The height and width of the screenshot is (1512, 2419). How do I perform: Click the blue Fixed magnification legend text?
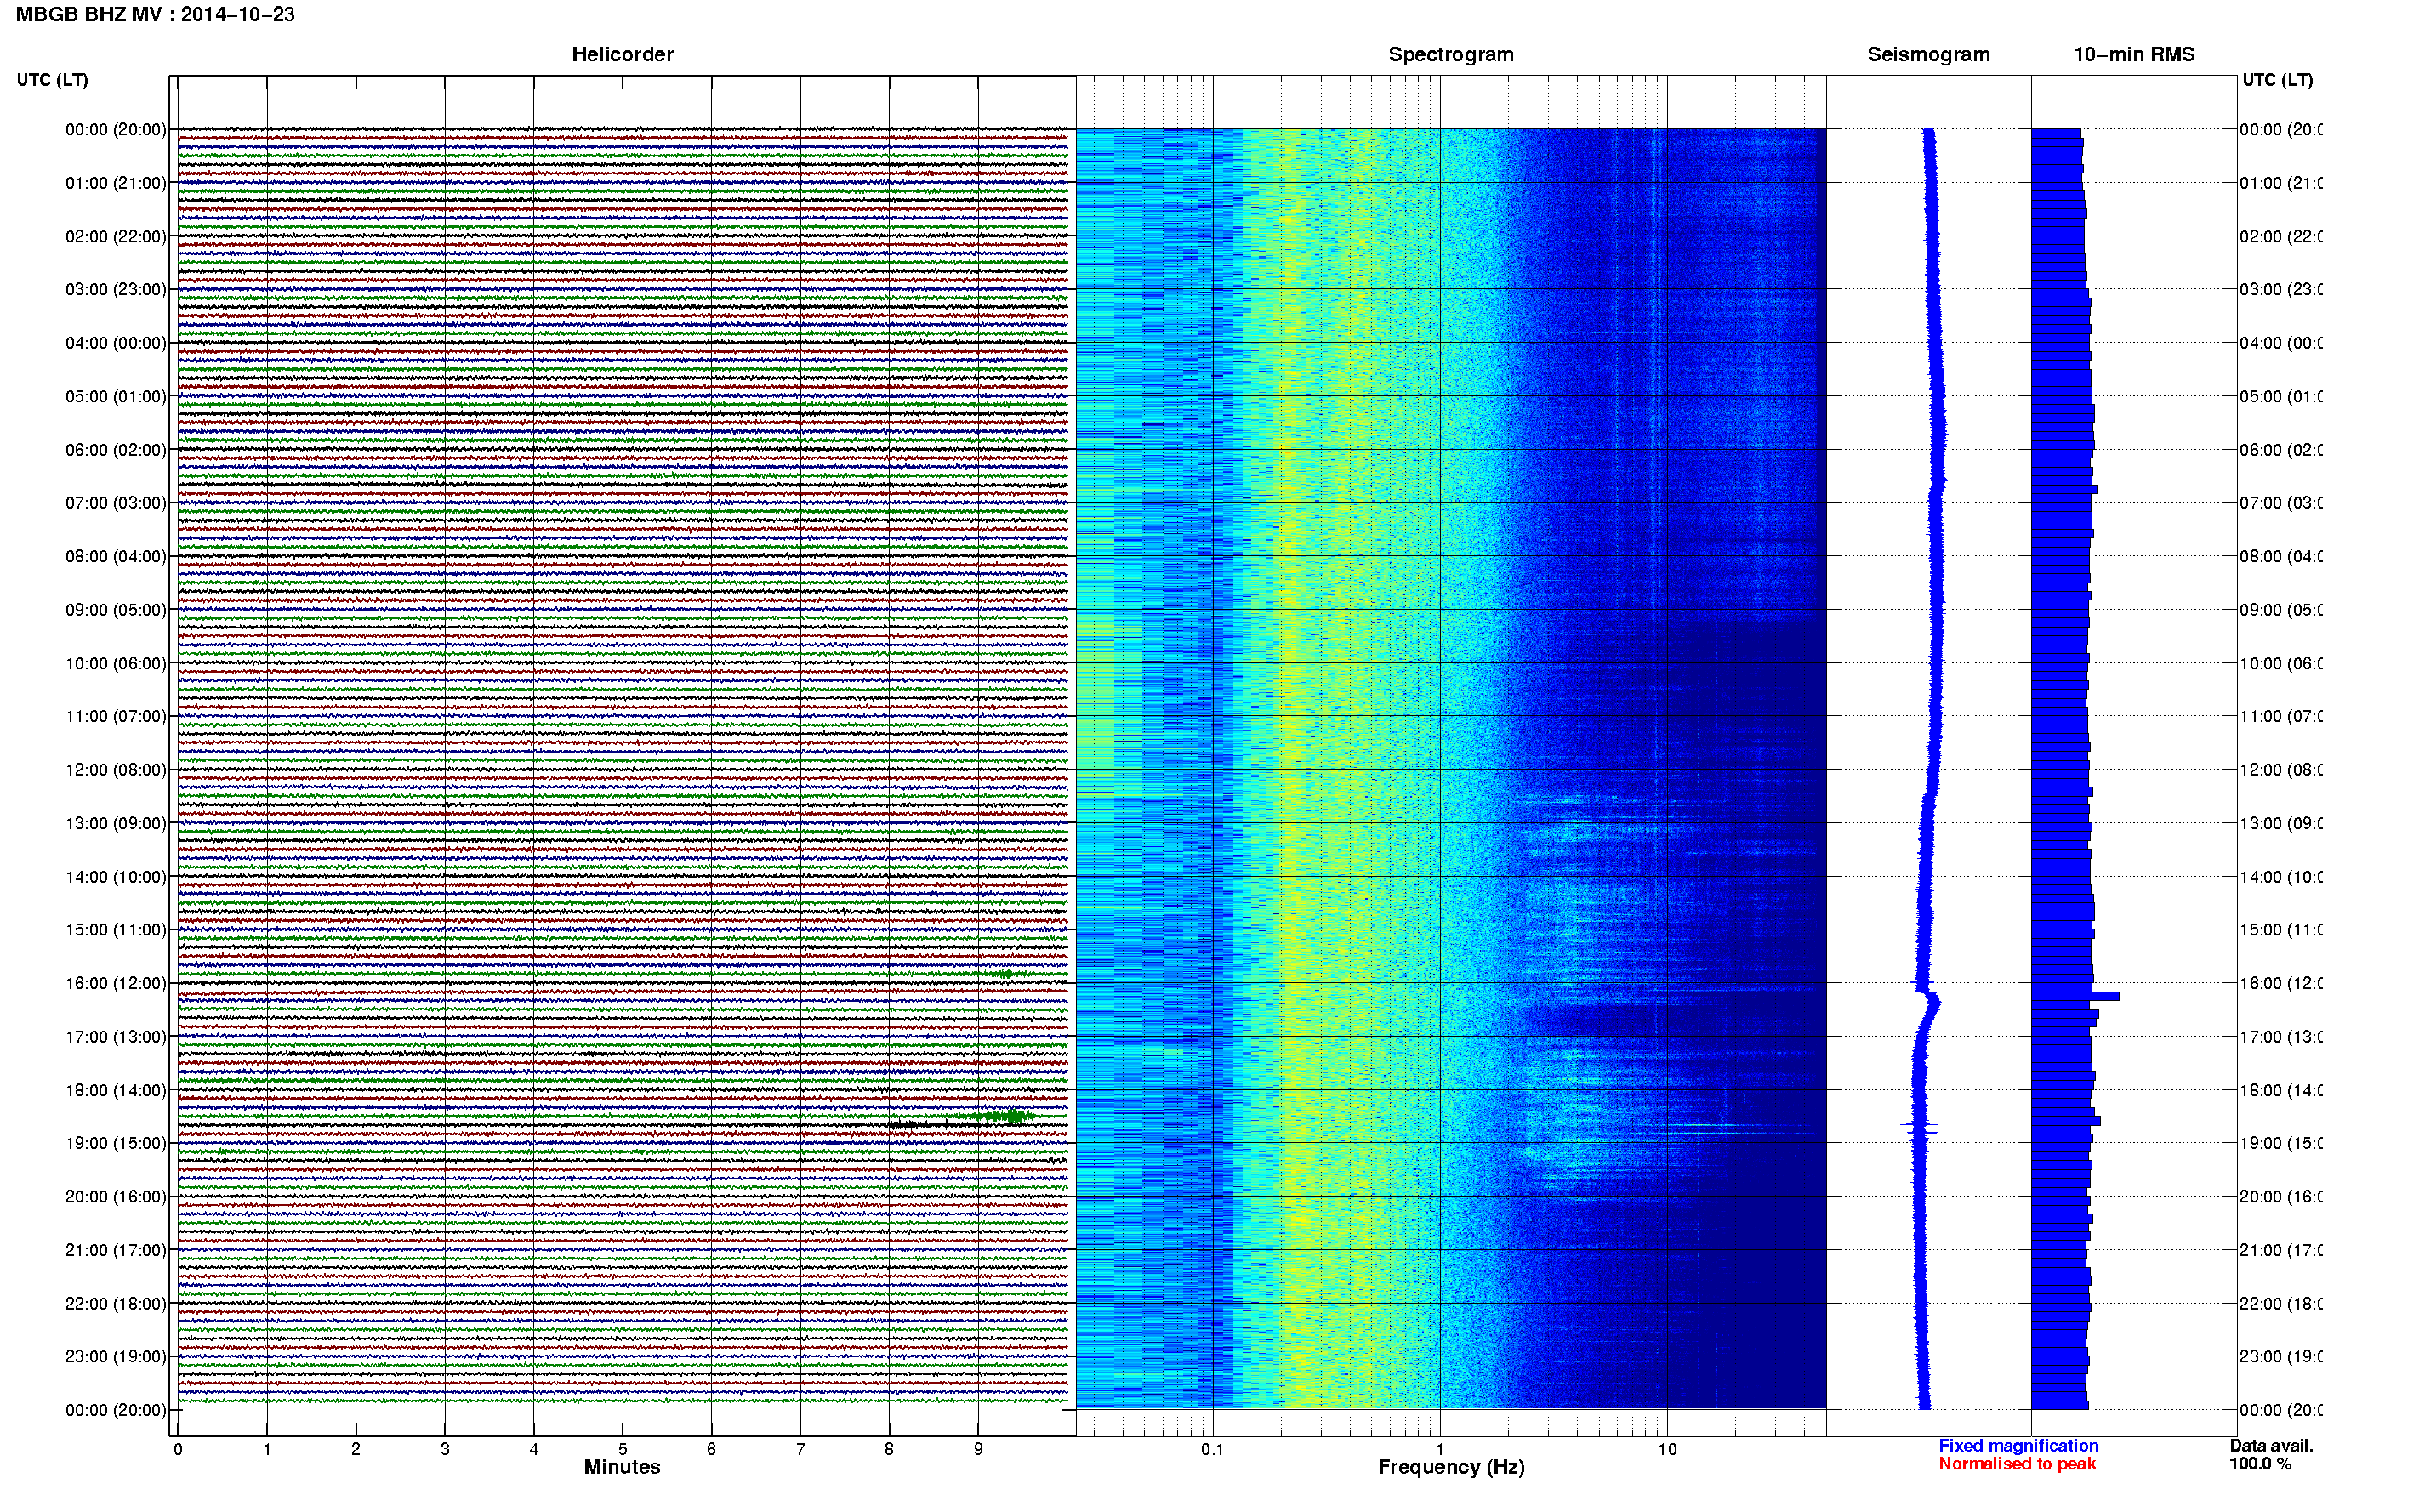point(2018,1446)
